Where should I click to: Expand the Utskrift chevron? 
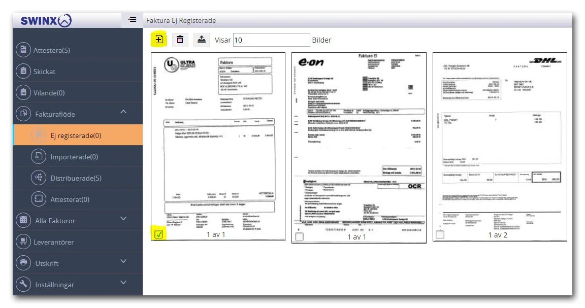[x=123, y=261]
